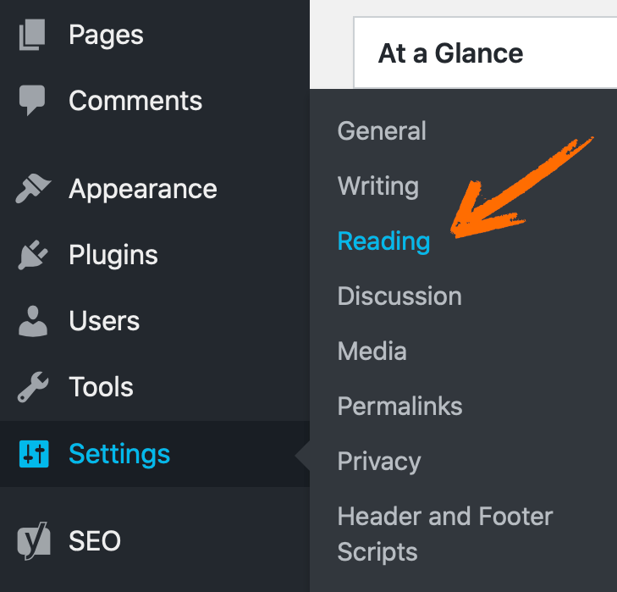Click the Comments speech bubble icon
The width and height of the screenshot is (617, 592).
[32, 100]
